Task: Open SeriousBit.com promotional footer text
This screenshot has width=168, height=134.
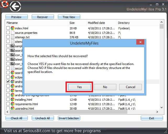Action: (x=52, y=131)
